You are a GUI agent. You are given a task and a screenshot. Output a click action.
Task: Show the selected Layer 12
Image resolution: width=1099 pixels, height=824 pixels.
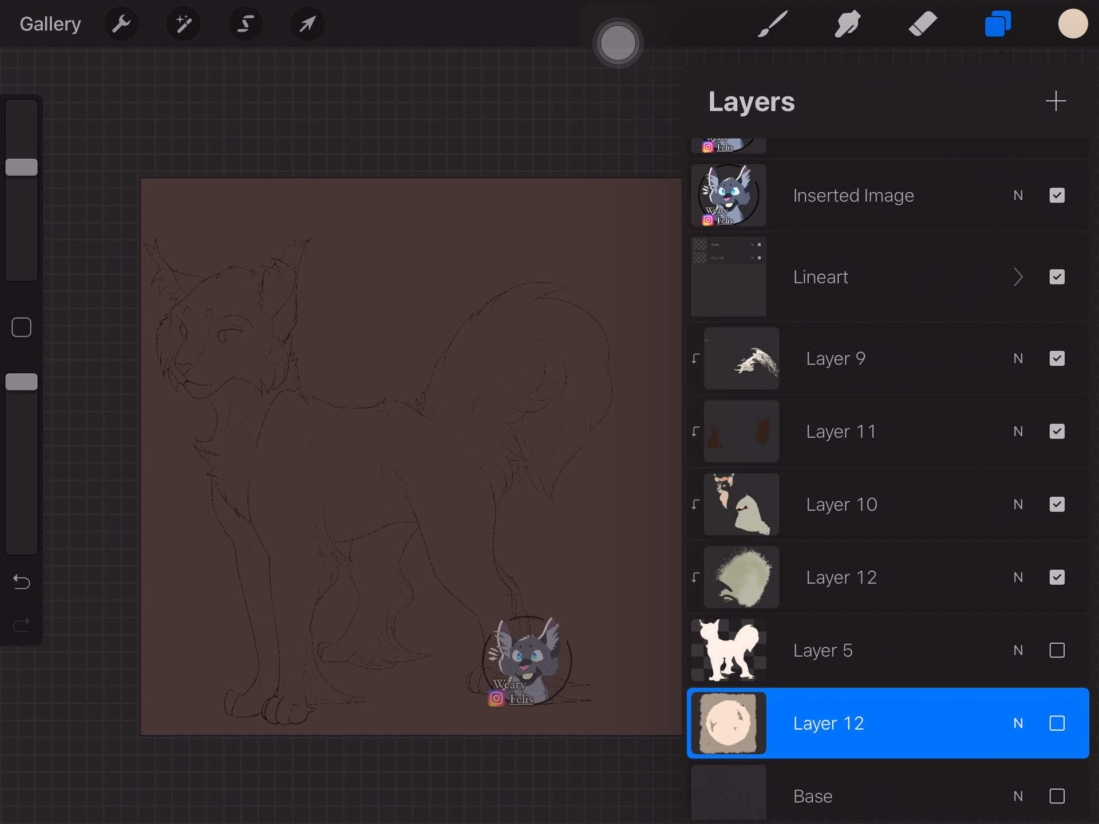coord(1057,723)
